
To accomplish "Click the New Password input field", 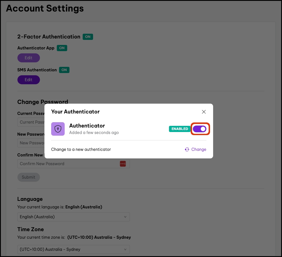I will click(31, 143).
